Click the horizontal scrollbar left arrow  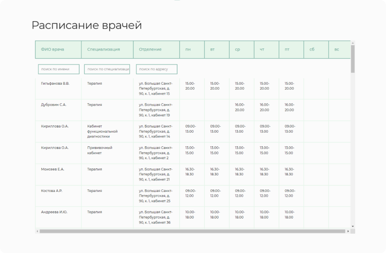click(37, 231)
